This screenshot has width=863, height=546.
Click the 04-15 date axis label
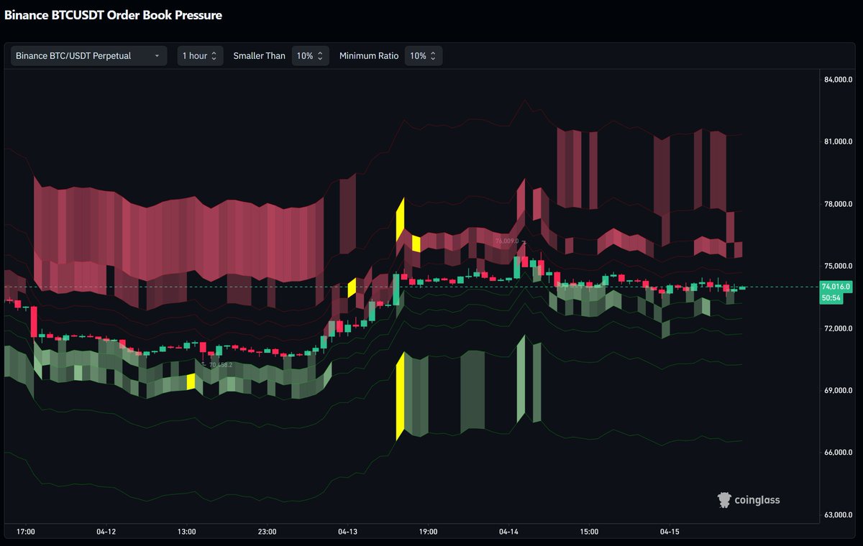tap(670, 532)
